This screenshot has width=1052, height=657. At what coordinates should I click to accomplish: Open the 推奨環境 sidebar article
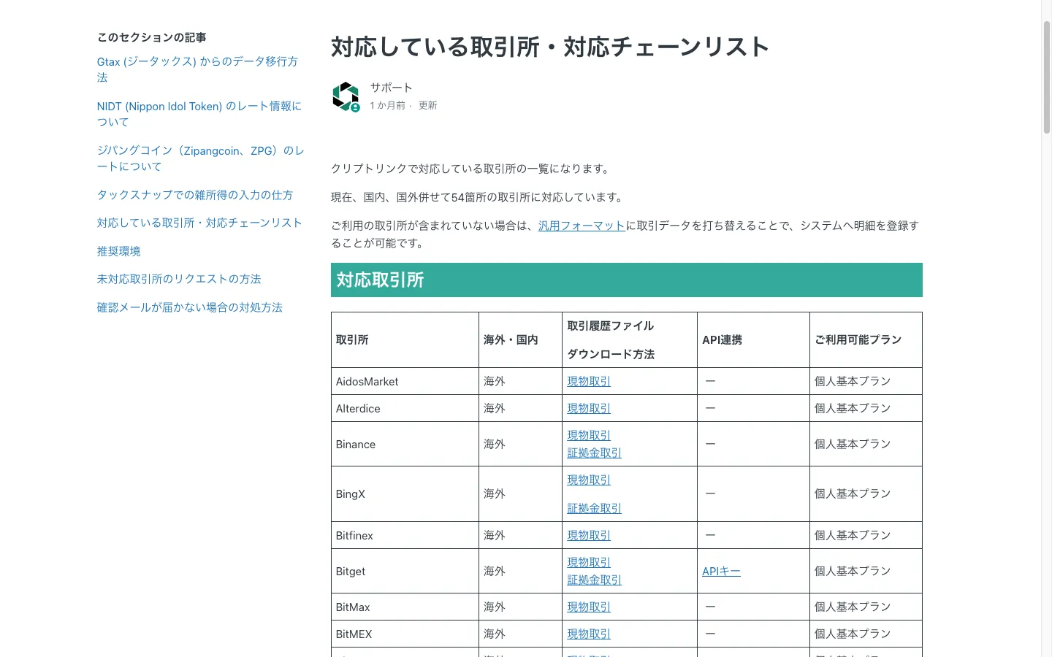point(119,251)
